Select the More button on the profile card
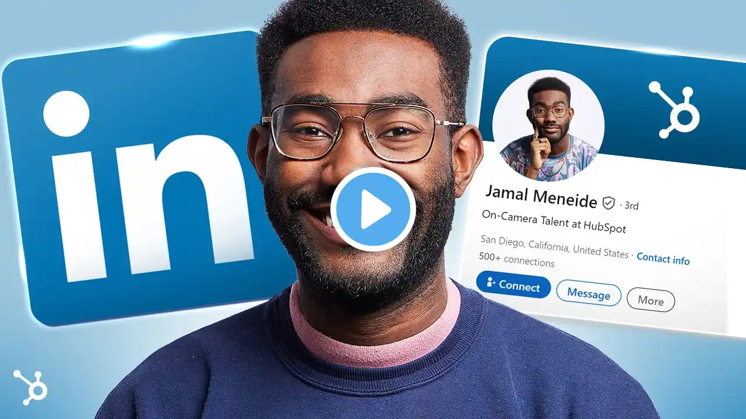The image size is (746, 419). (650, 301)
